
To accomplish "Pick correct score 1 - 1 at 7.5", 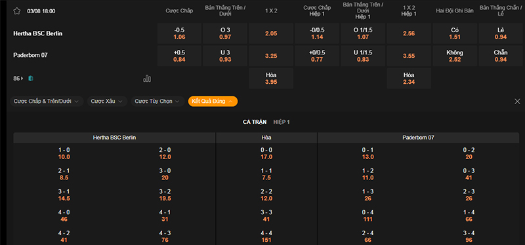I will point(266,174).
